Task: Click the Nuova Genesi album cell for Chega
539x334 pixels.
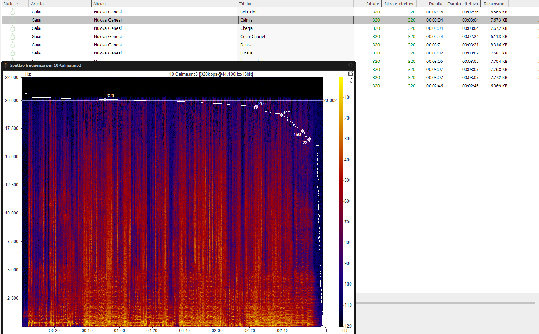Action: coord(107,28)
